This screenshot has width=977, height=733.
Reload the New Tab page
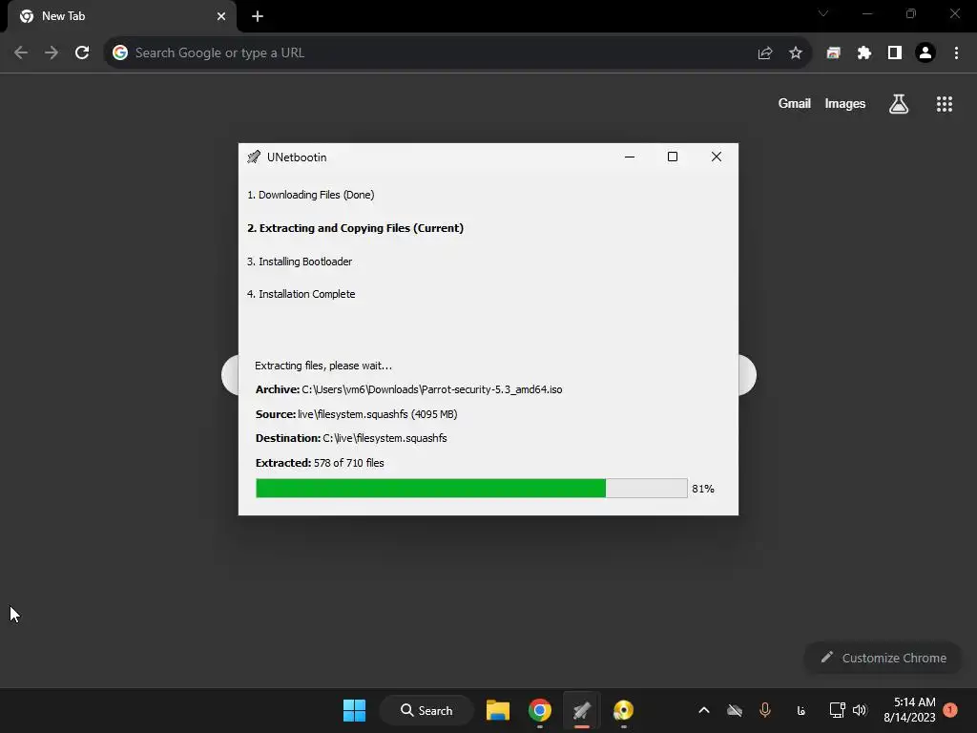coord(82,53)
